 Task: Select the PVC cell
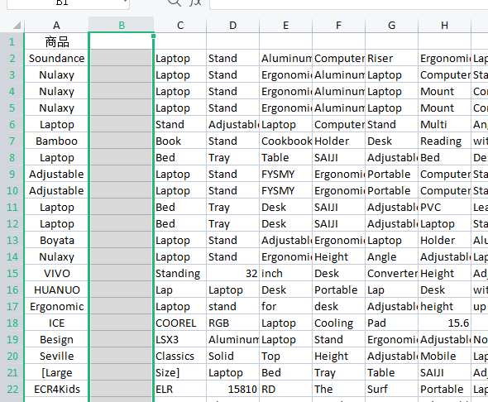(444, 208)
